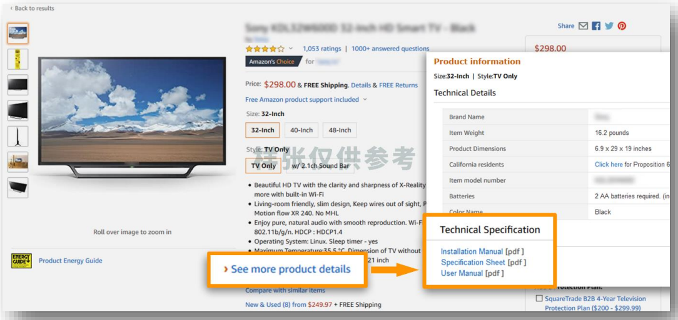Select 40-Inch size option

click(301, 130)
